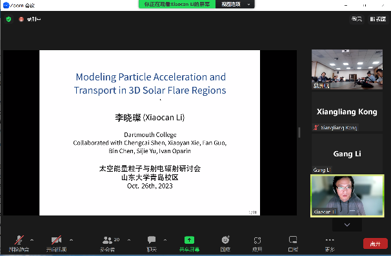Open the View layout menu top right
The image size is (391, 256).
point(378,19)
